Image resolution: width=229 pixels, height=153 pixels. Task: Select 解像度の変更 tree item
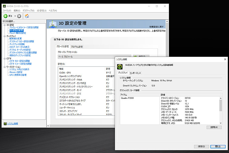(x=15, y=39)
